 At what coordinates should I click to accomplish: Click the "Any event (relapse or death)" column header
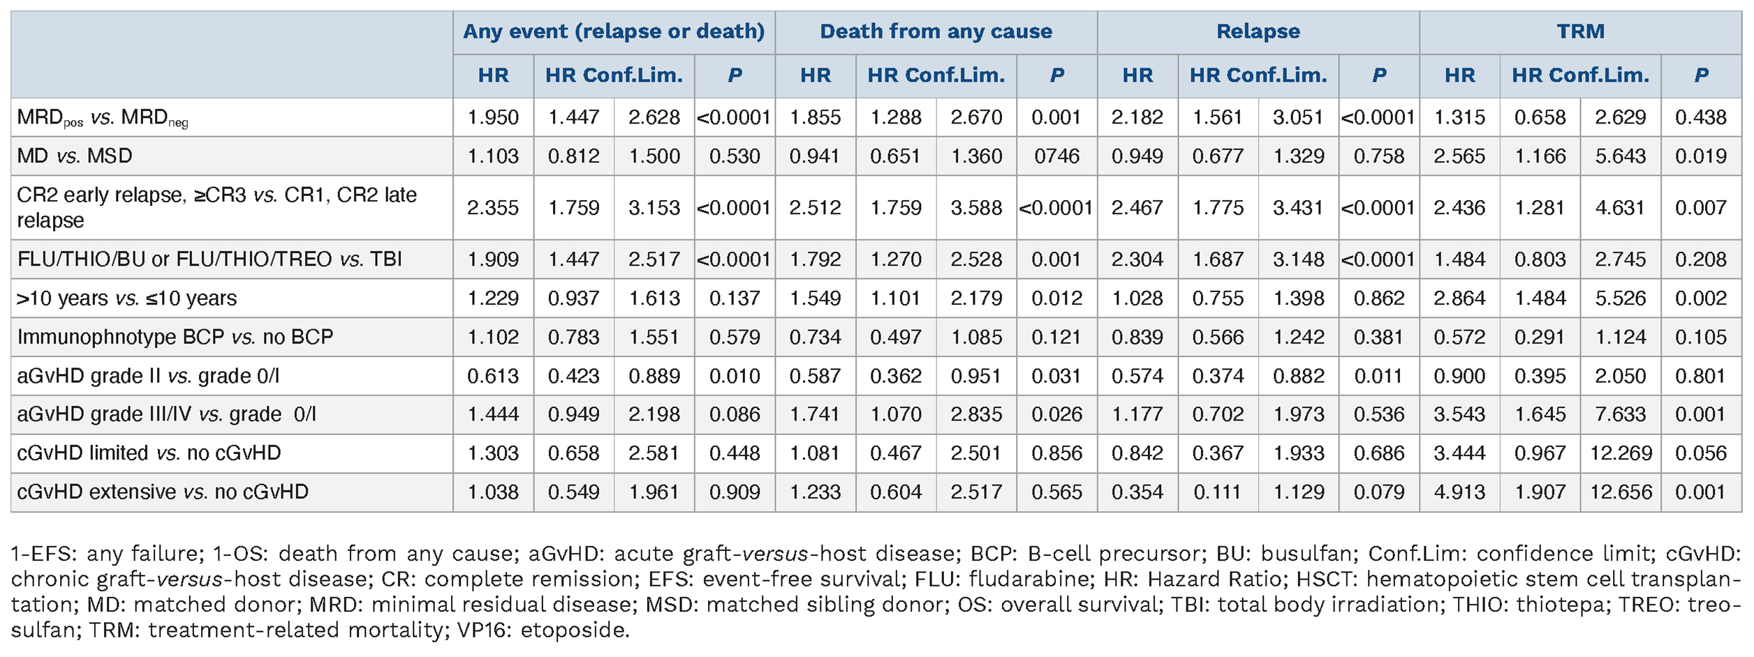tap(614, 31)
